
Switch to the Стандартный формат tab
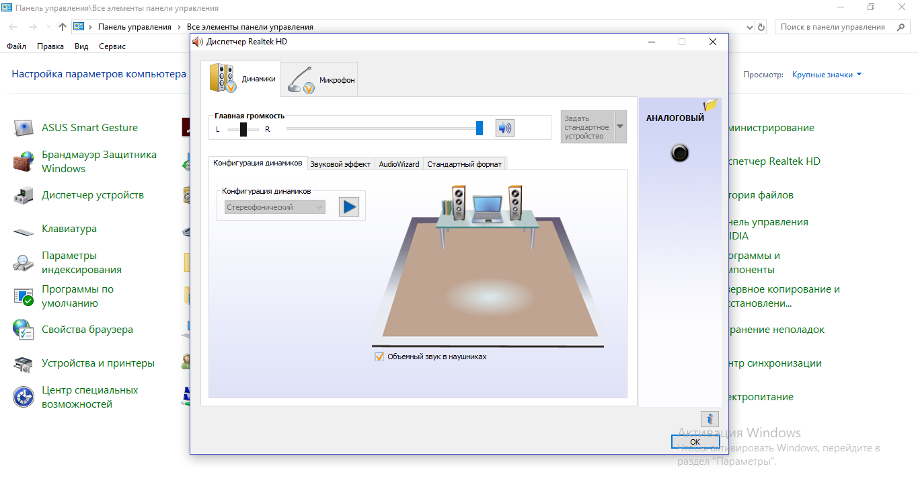point(464,164)
